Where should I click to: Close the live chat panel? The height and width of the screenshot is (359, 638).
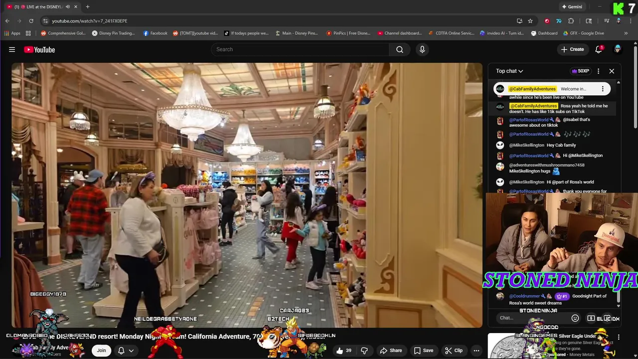(x=612, y=71)
